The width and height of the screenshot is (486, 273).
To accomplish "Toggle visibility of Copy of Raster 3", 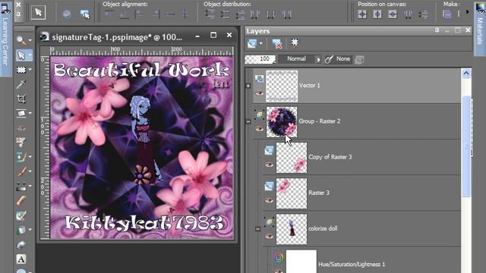I will pyautogui.click(x=269, y=165).
